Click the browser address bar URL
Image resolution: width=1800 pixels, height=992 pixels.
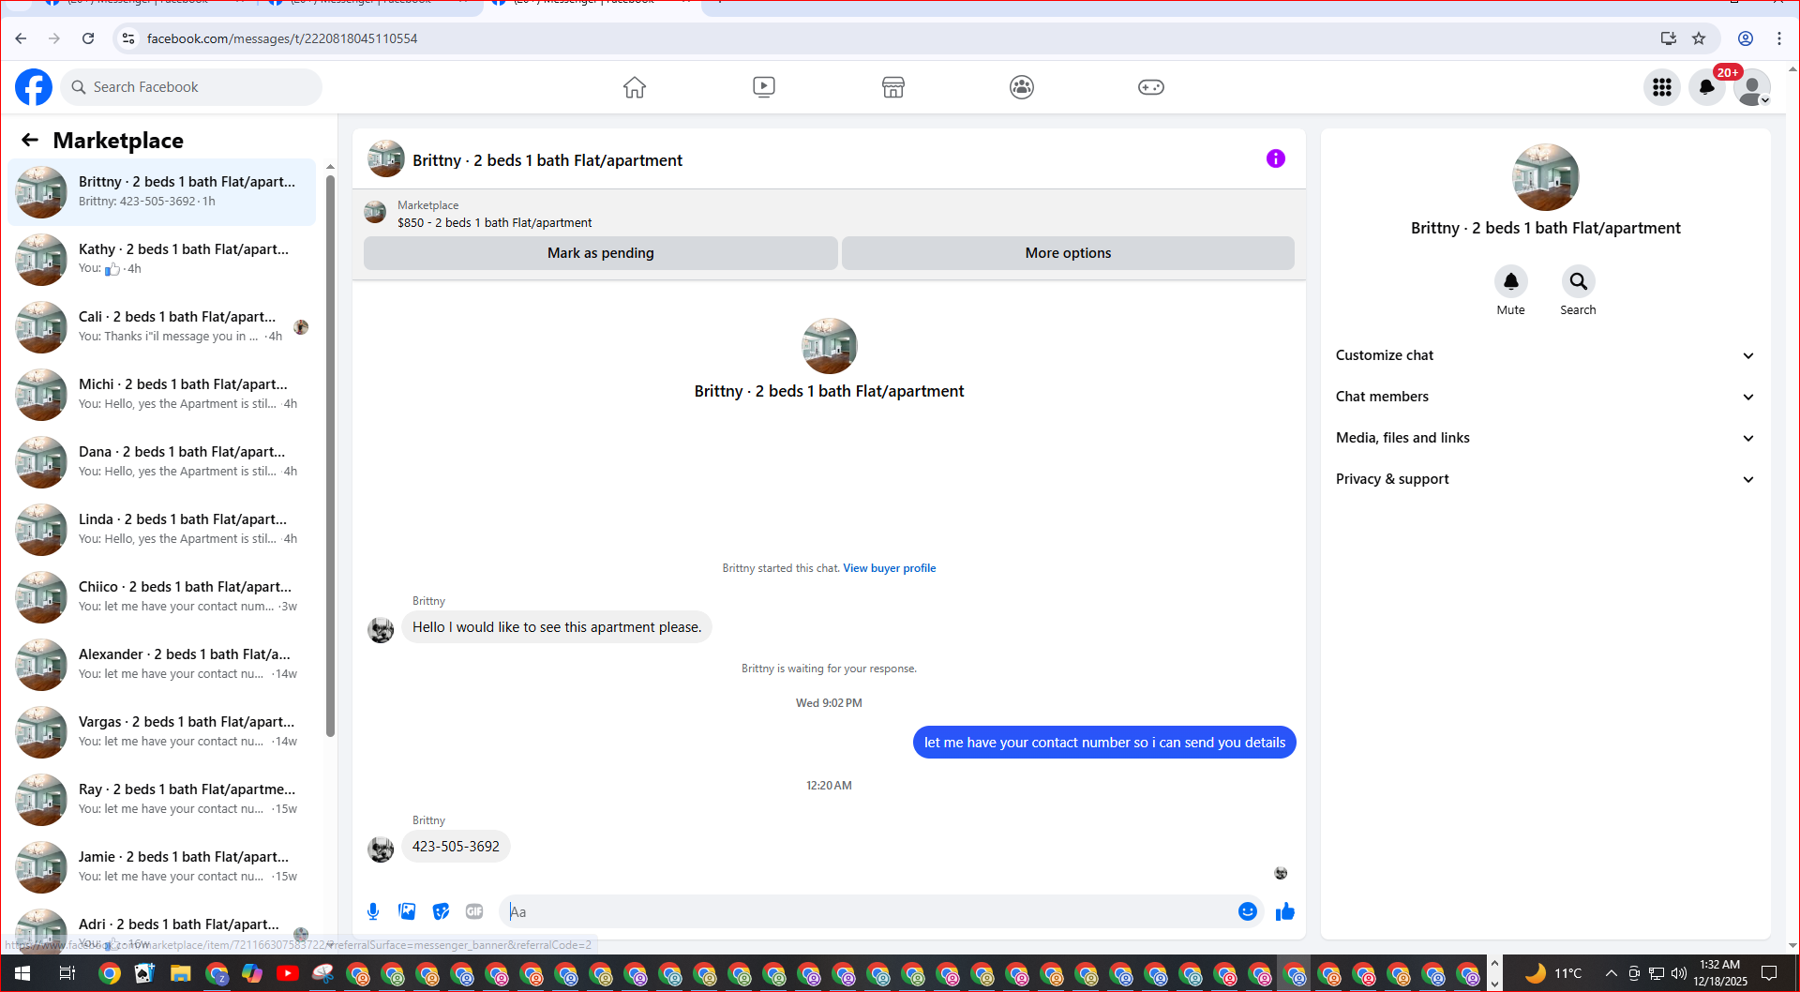(282, 38)
